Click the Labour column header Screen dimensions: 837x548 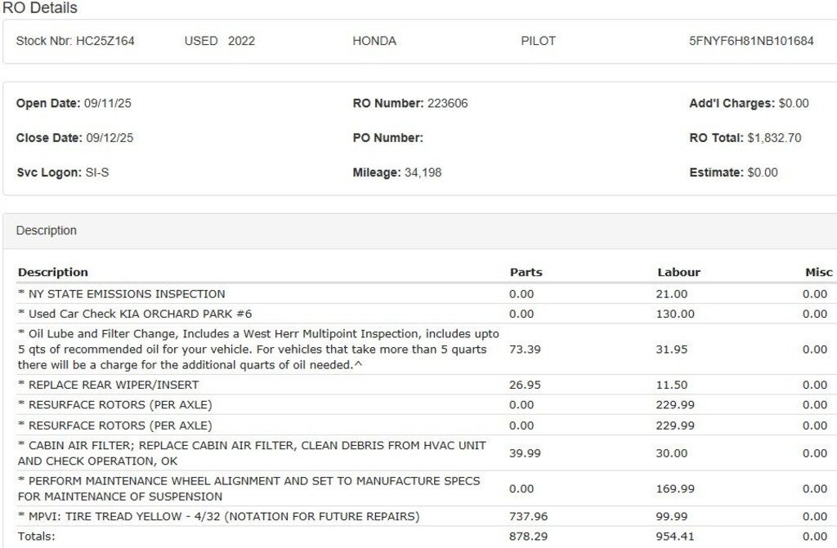coord(678,272)
